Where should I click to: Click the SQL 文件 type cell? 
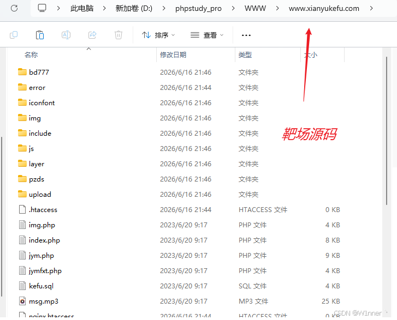252,286
